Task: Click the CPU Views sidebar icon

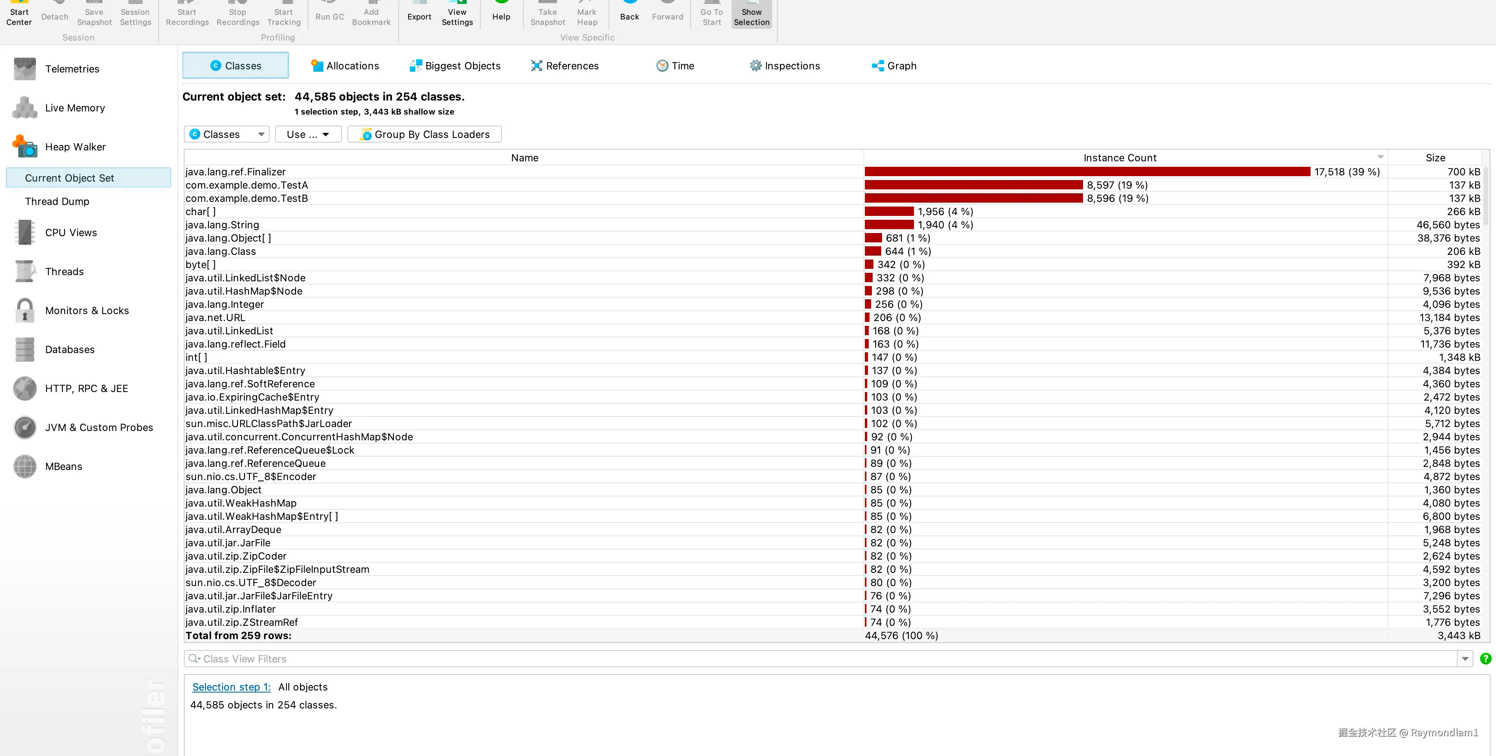Action: [x=25, y=232]
